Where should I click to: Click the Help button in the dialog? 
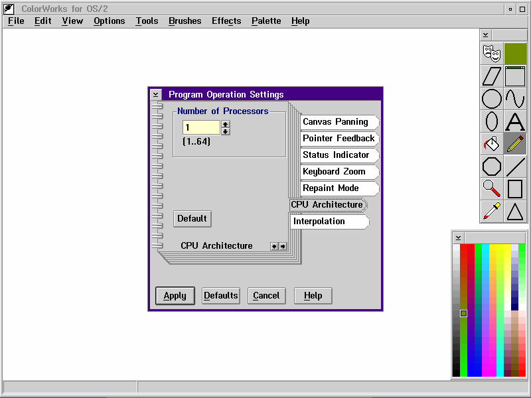click(313, 296)
